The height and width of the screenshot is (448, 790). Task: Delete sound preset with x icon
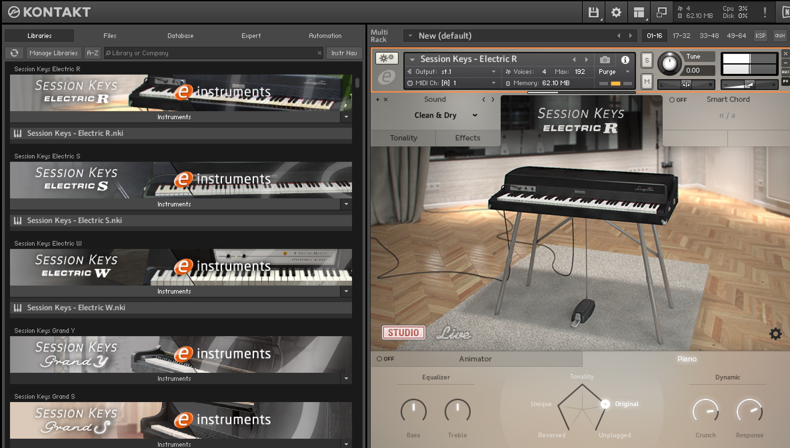(386, 100)
